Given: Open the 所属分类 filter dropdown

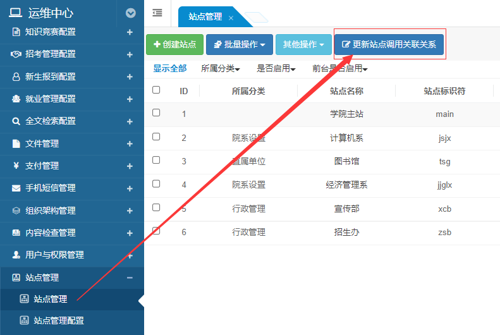Looking at the screenshot, I should [221, 68].
